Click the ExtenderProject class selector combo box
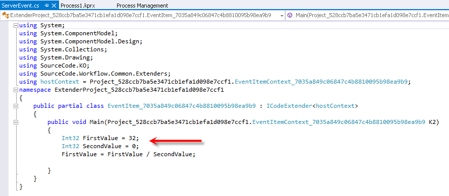The width and height of the screenshot is (449, 196). click(x=143, y=16)
